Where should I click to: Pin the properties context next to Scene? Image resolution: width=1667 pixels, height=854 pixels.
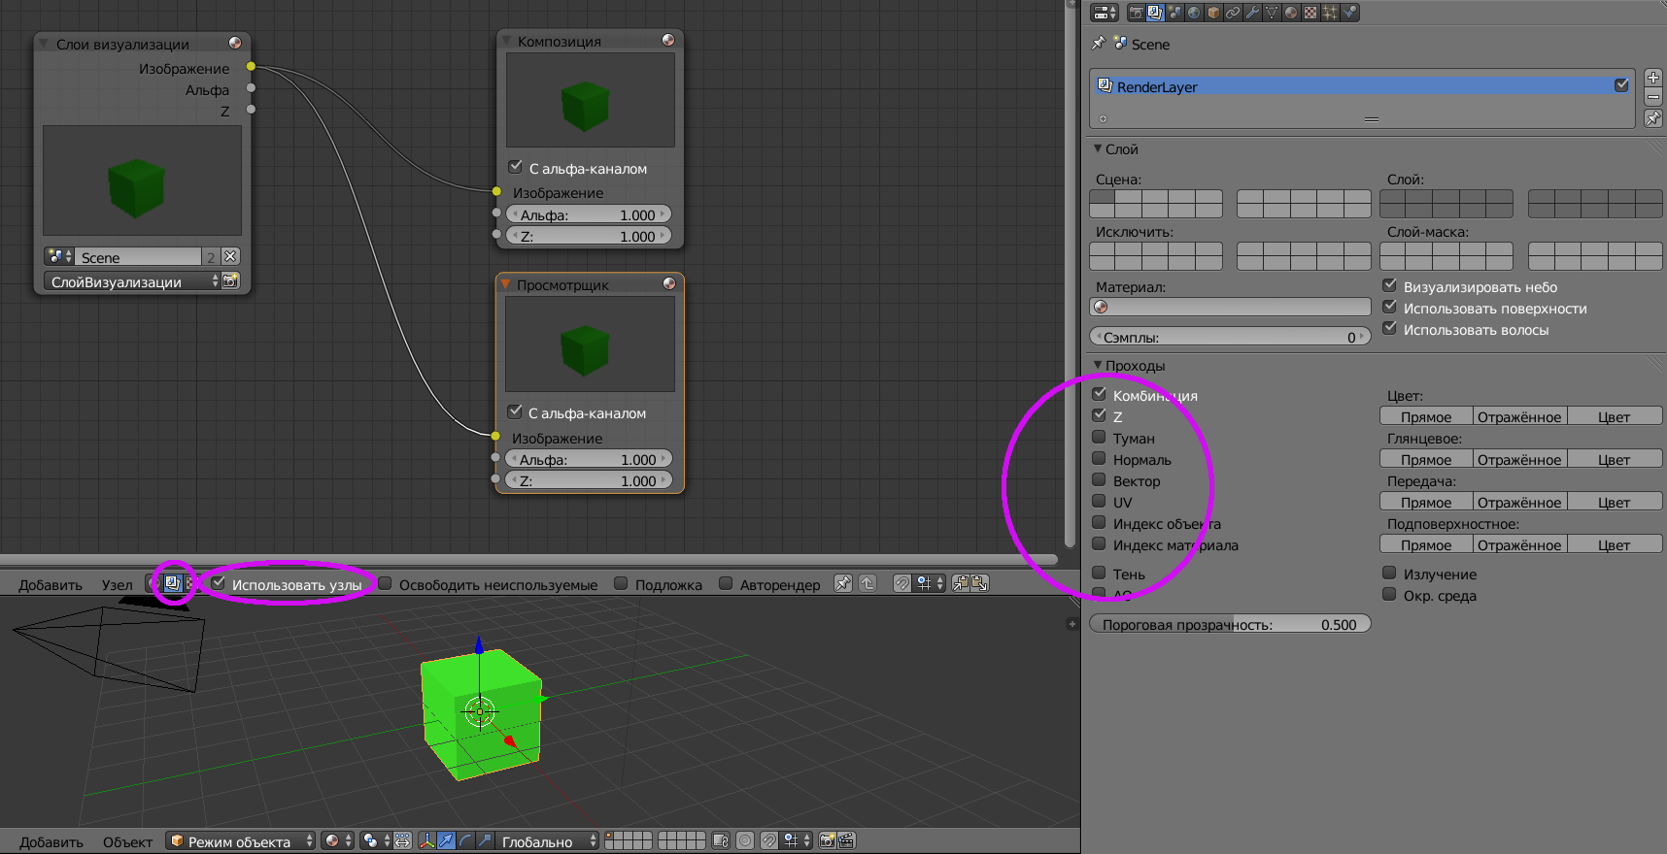tap(1099, 44)
